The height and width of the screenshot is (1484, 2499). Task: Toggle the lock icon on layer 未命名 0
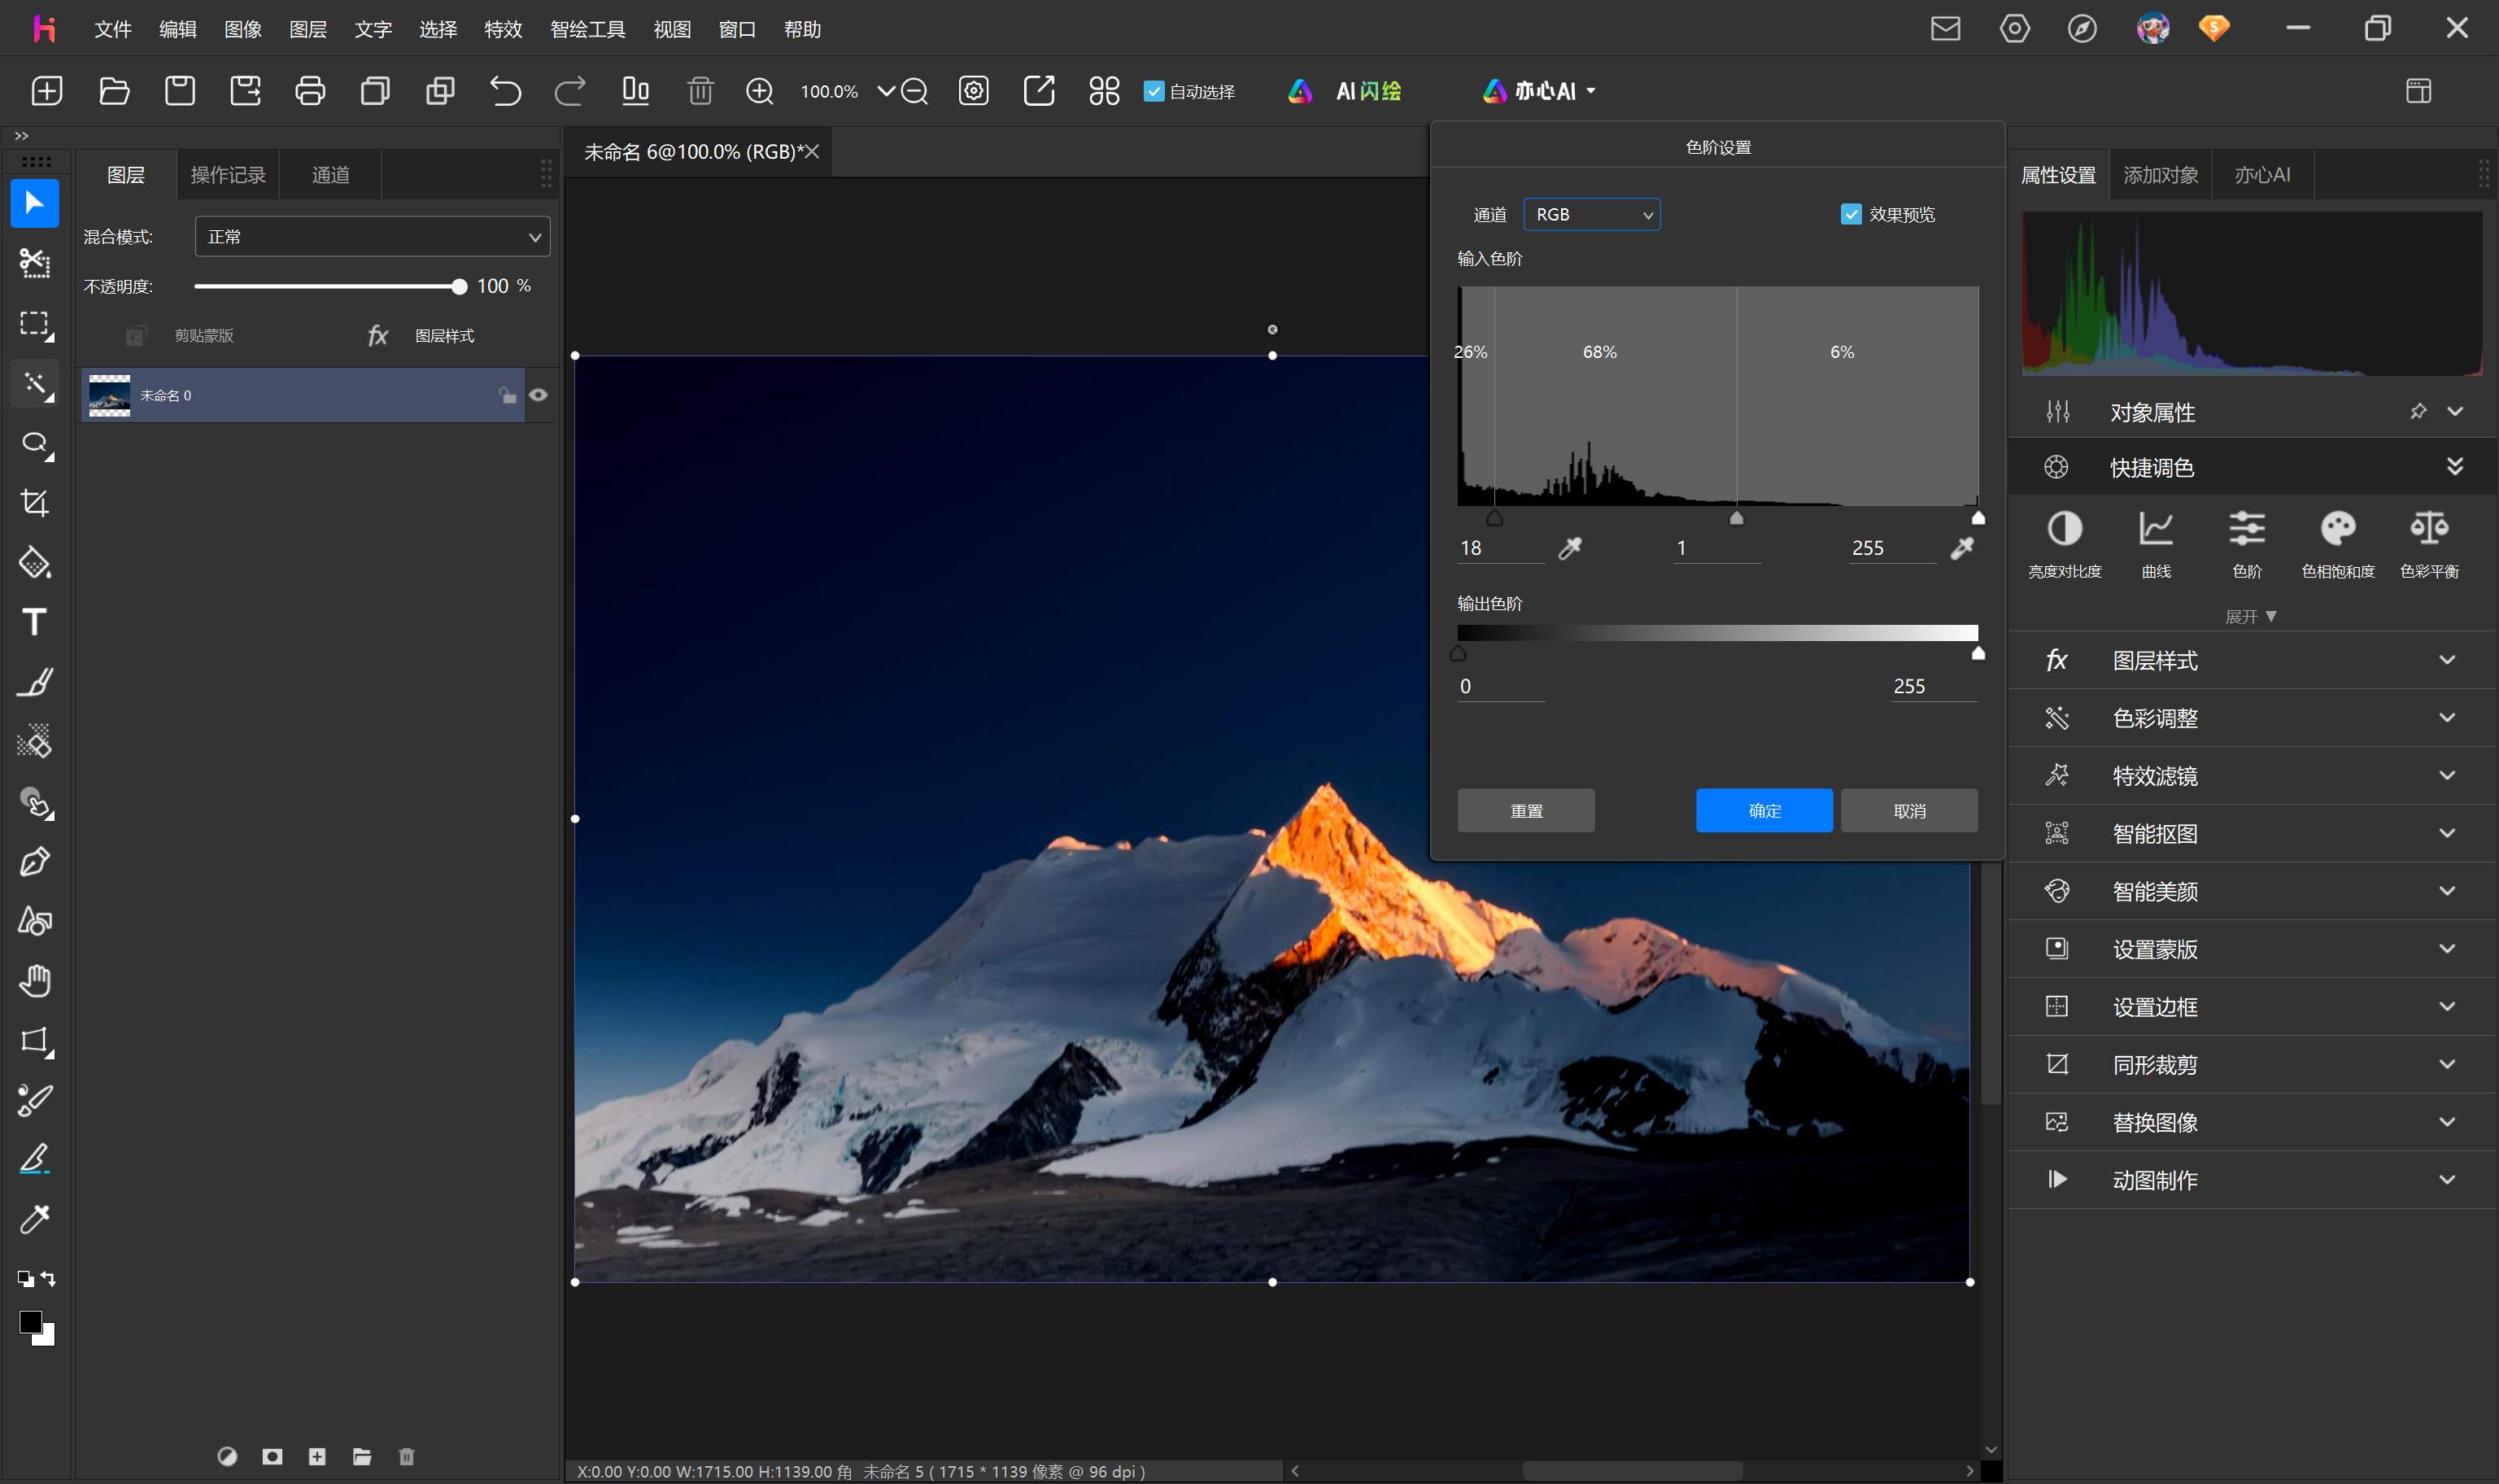pyautogui.click(x=508, y=395)
